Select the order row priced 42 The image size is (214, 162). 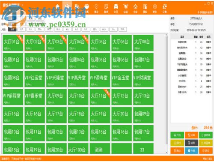pyautogui.click(x=192, y=48)
